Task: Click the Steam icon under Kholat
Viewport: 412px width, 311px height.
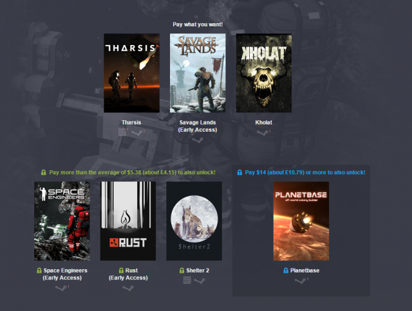Action: pos(261,132)
